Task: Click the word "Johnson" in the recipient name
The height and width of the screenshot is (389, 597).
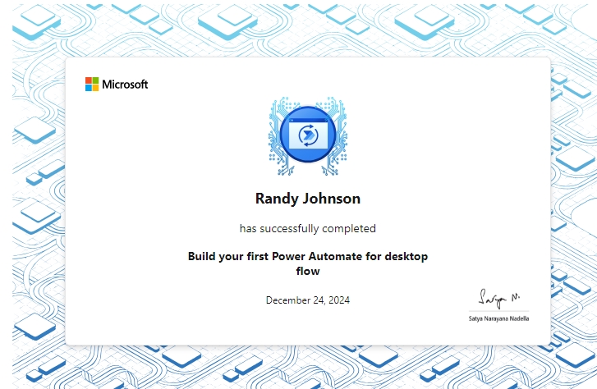Action: [333, 199]
